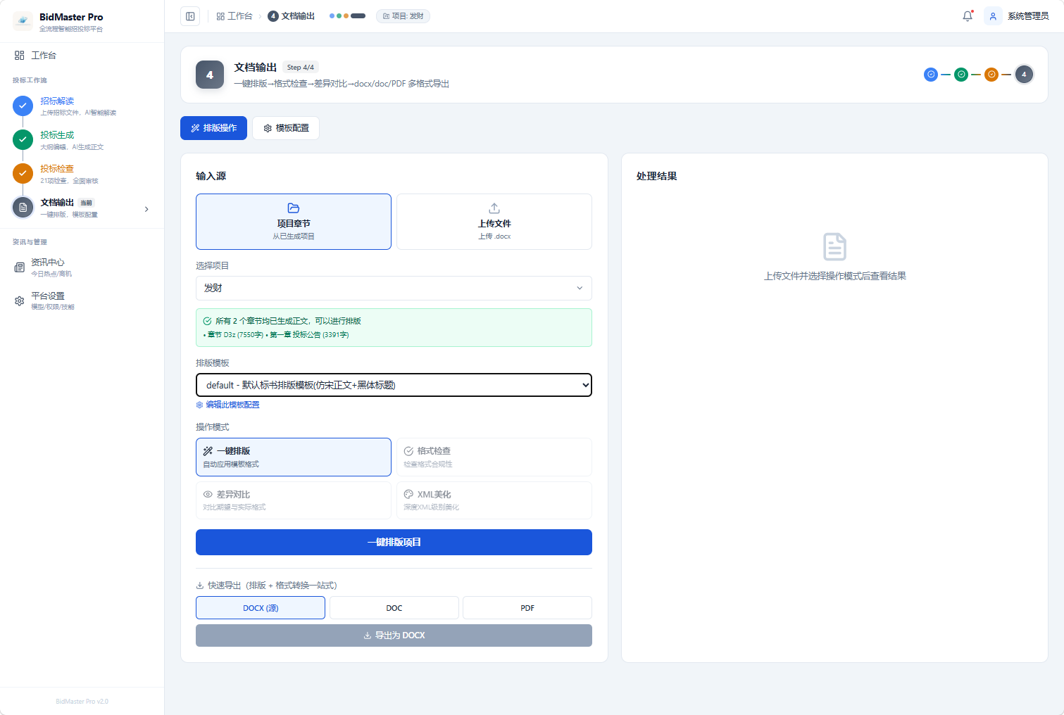Click the breadcrumb step 4 circle icon
1064x715 pixels.
pos(273,16)
